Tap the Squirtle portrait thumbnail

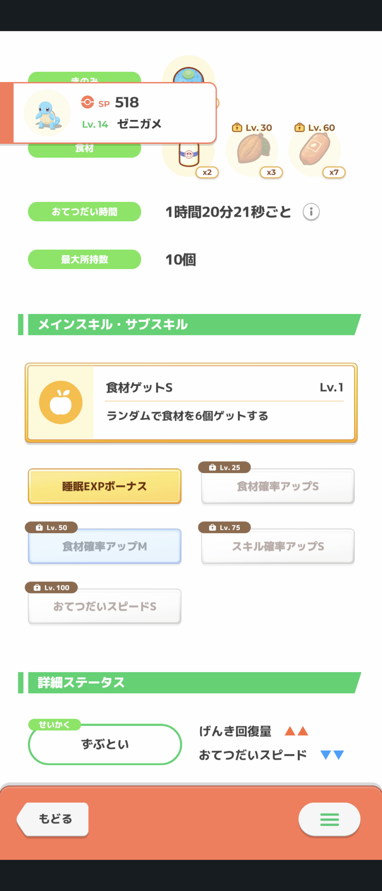click(x=48, y=113)
